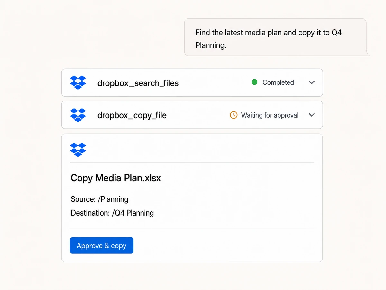This screenshot has height=290, width=386.
Task: Expand the dropbox_search_files tool call chevron
Action: (x=311, y=82)
